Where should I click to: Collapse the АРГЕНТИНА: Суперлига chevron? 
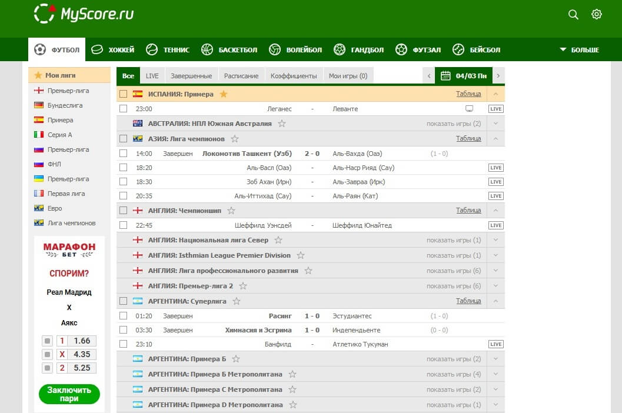click(496, 301)
